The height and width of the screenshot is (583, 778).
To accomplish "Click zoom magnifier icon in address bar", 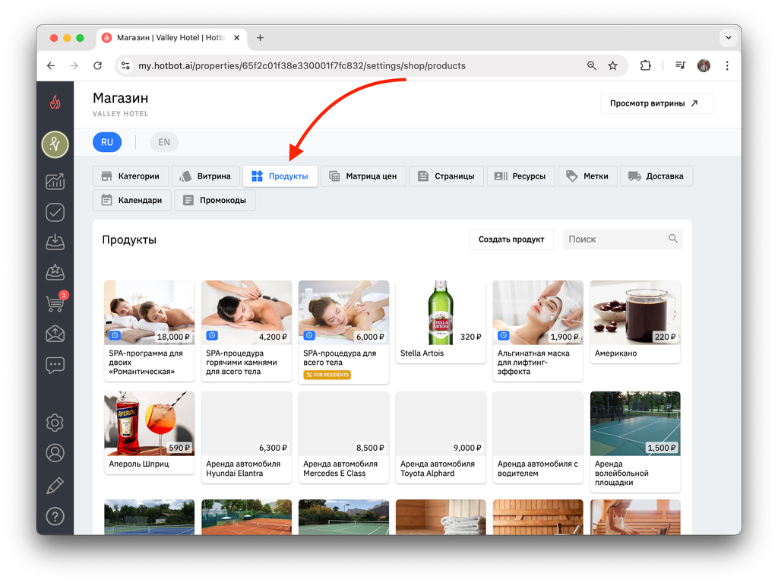I will point(591,65).
